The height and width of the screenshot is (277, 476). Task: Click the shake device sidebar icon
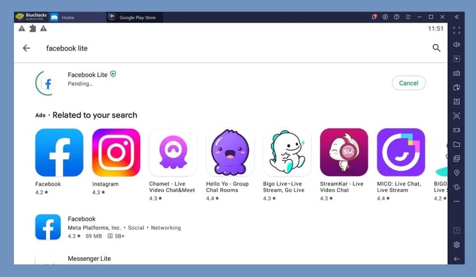[x=456, y=187]
